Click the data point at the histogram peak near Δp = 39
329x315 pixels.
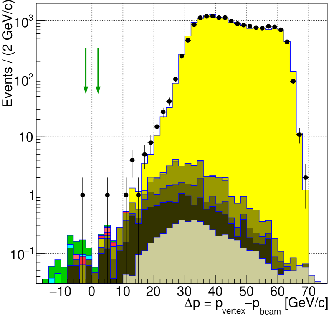pos(213,16)
